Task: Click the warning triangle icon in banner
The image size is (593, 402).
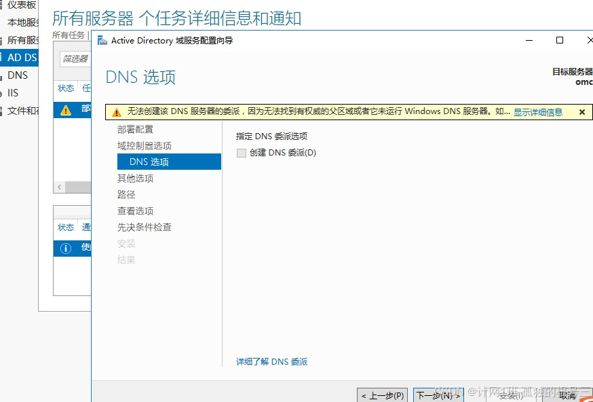Action: pos(117,113)
